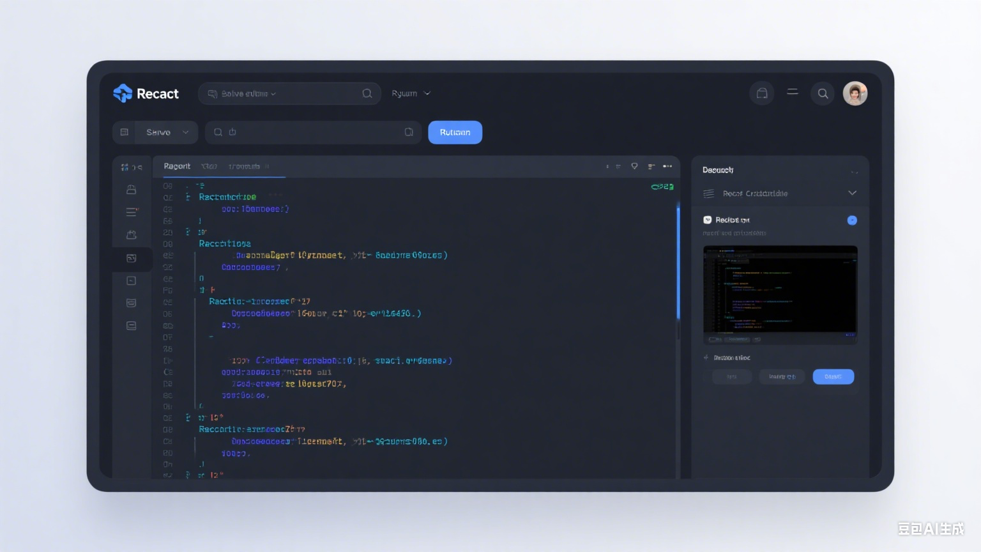This screenshot has height=552, width=981.
Task: Click the blue Rutiaen button
Action: tap(455, 132)
